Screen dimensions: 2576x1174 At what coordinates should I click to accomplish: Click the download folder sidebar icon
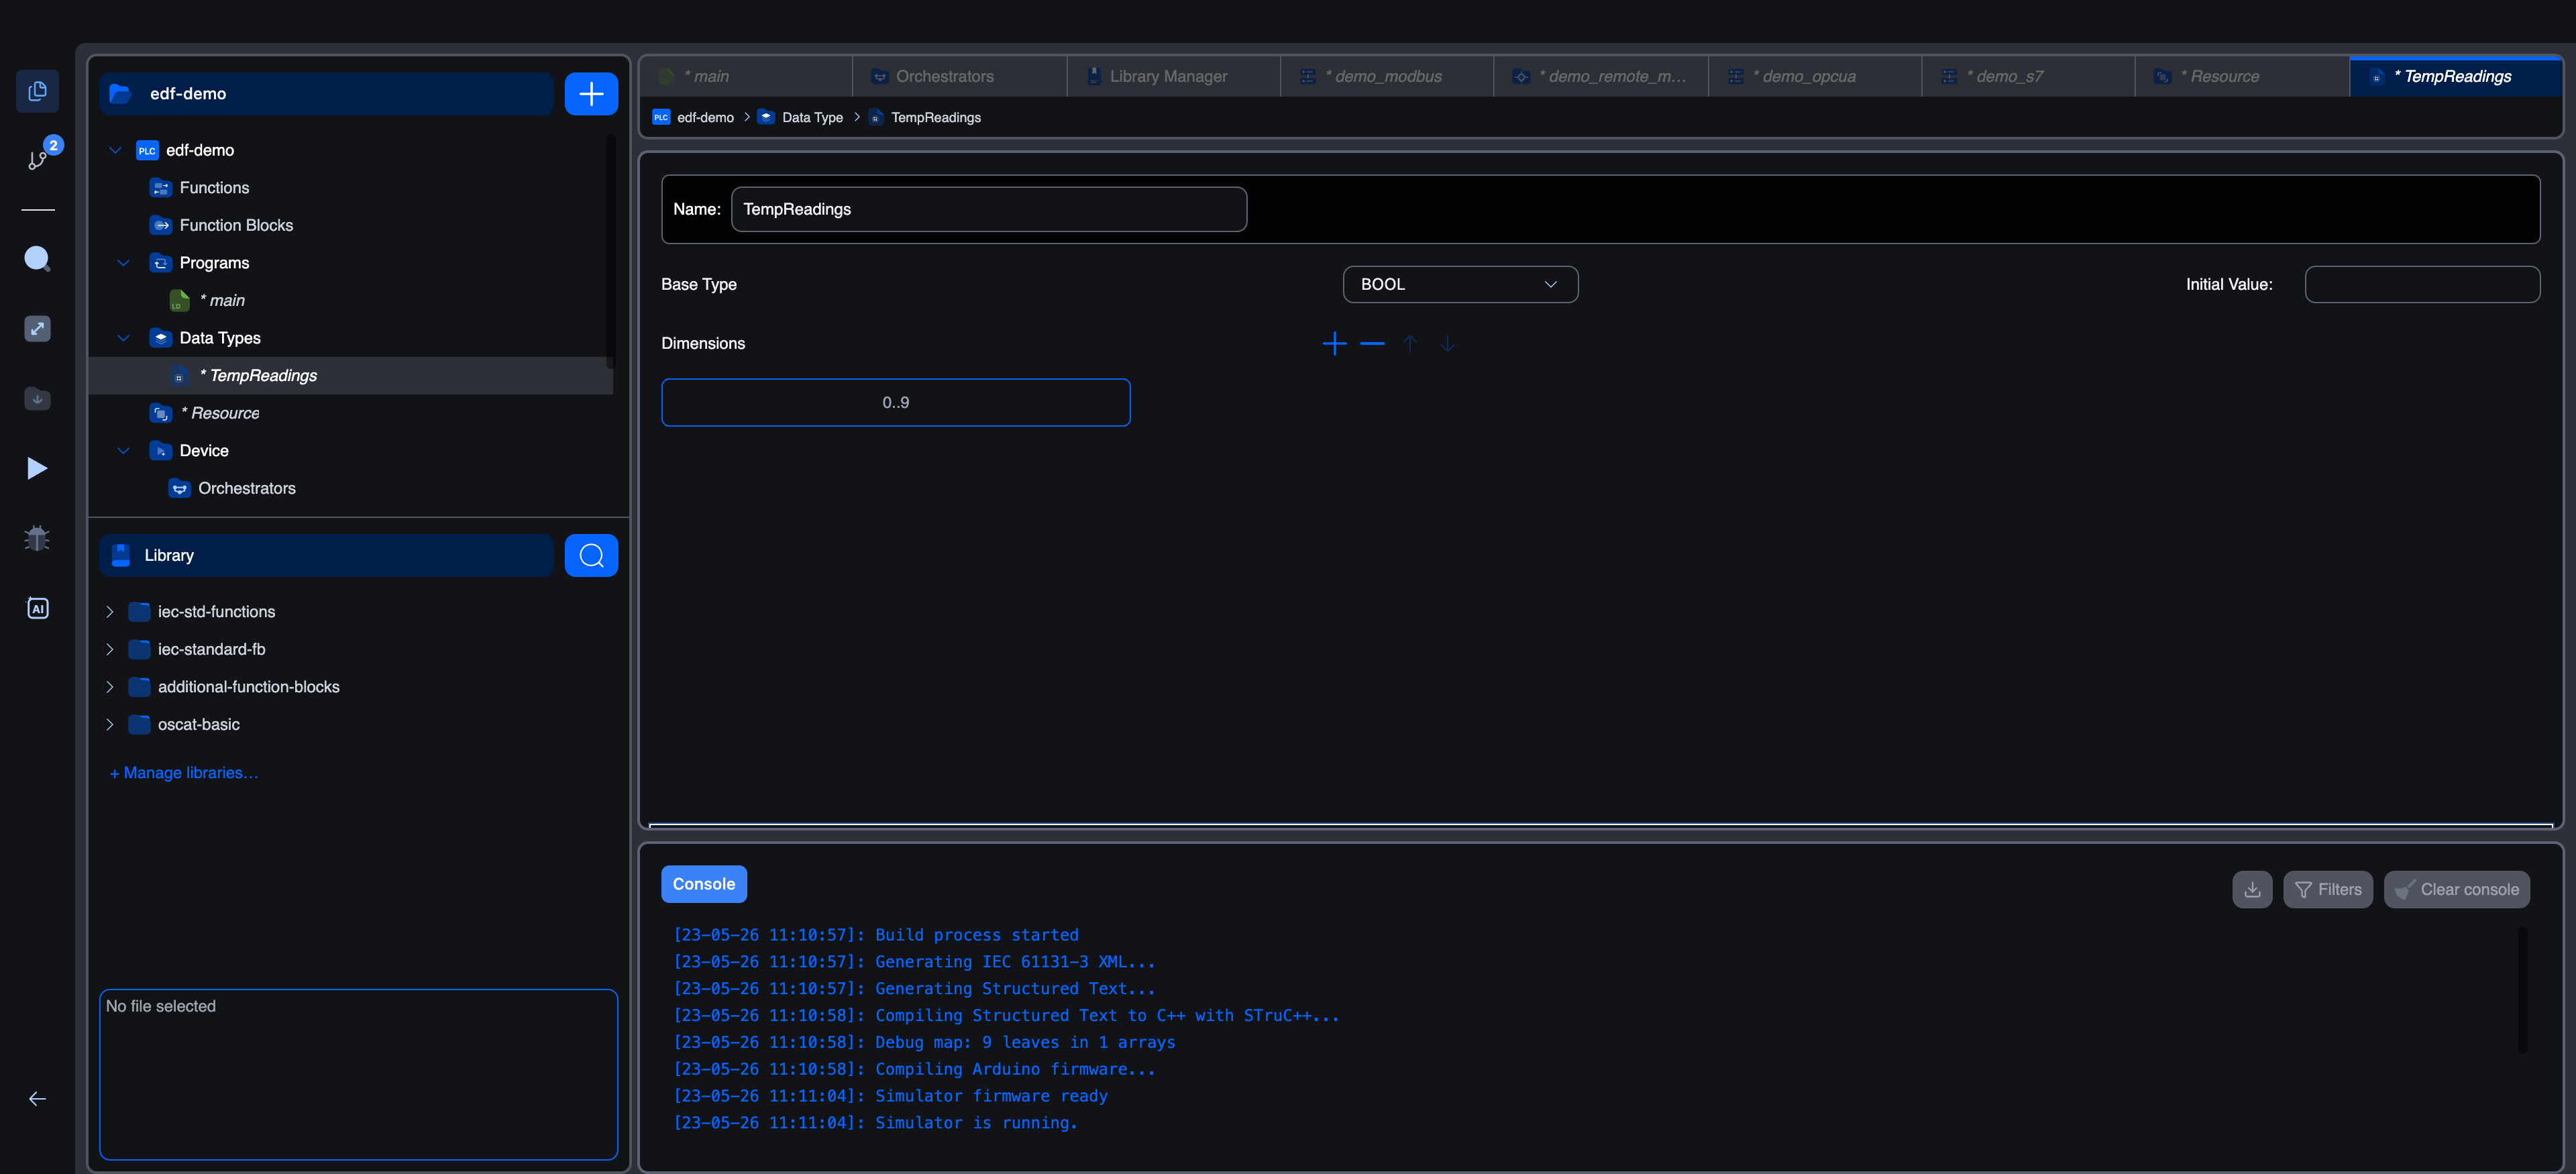pos(37,398)
